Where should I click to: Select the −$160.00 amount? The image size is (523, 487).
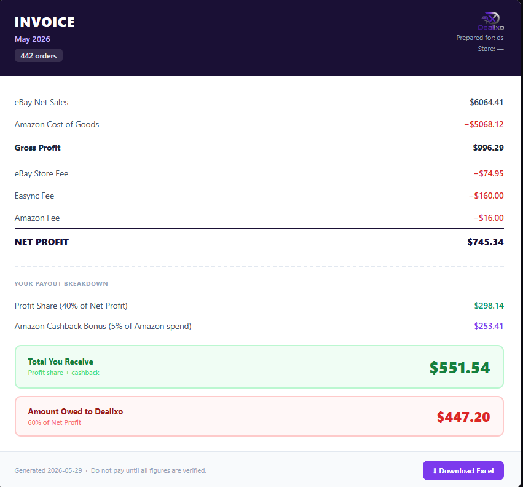point(486,196)
